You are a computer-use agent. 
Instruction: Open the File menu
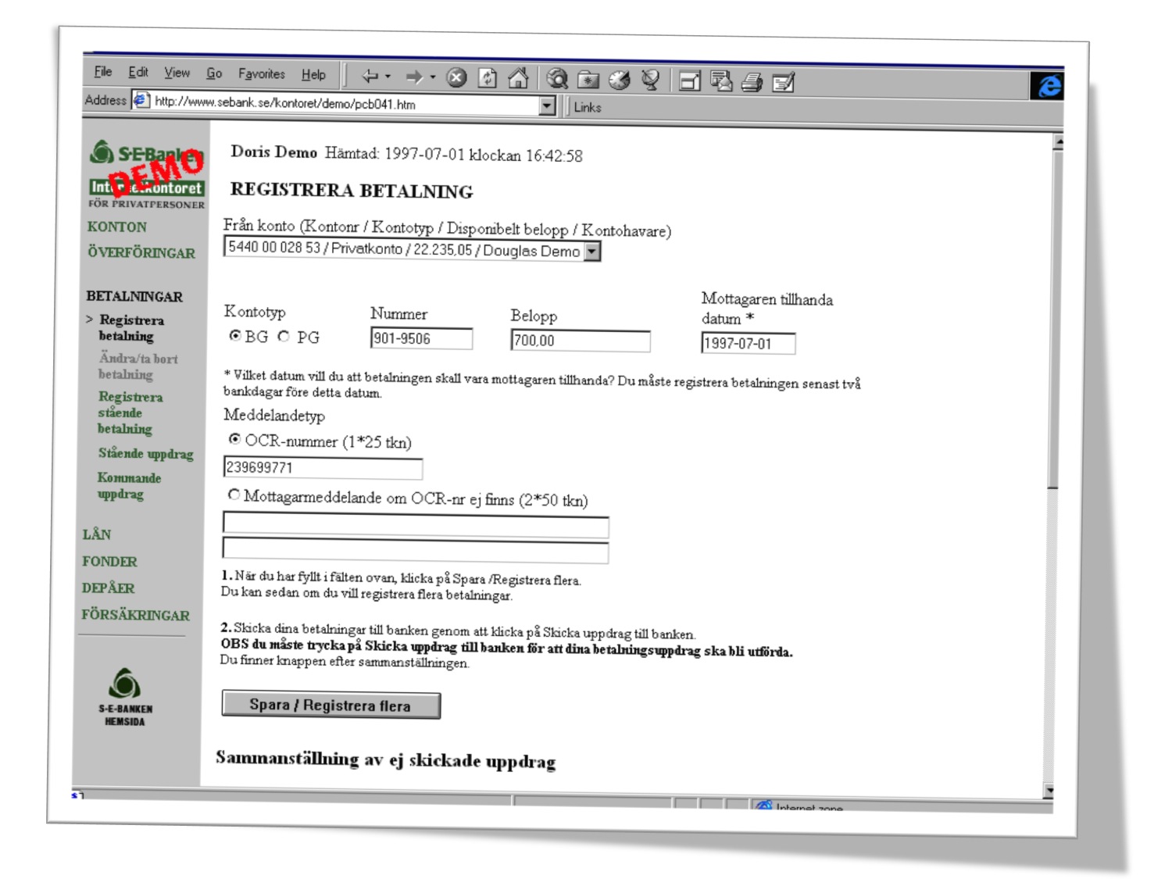tap(103, 71)
